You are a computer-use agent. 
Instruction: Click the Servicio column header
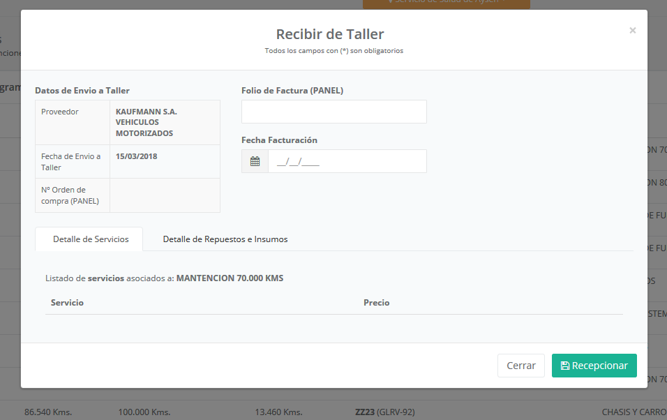point(67,303)
